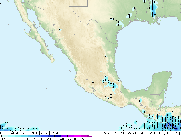Click the 35–40 mm violet legend swatch
Image resolution: width=181 pixels, height=140 pixels.
click(71, 136)
